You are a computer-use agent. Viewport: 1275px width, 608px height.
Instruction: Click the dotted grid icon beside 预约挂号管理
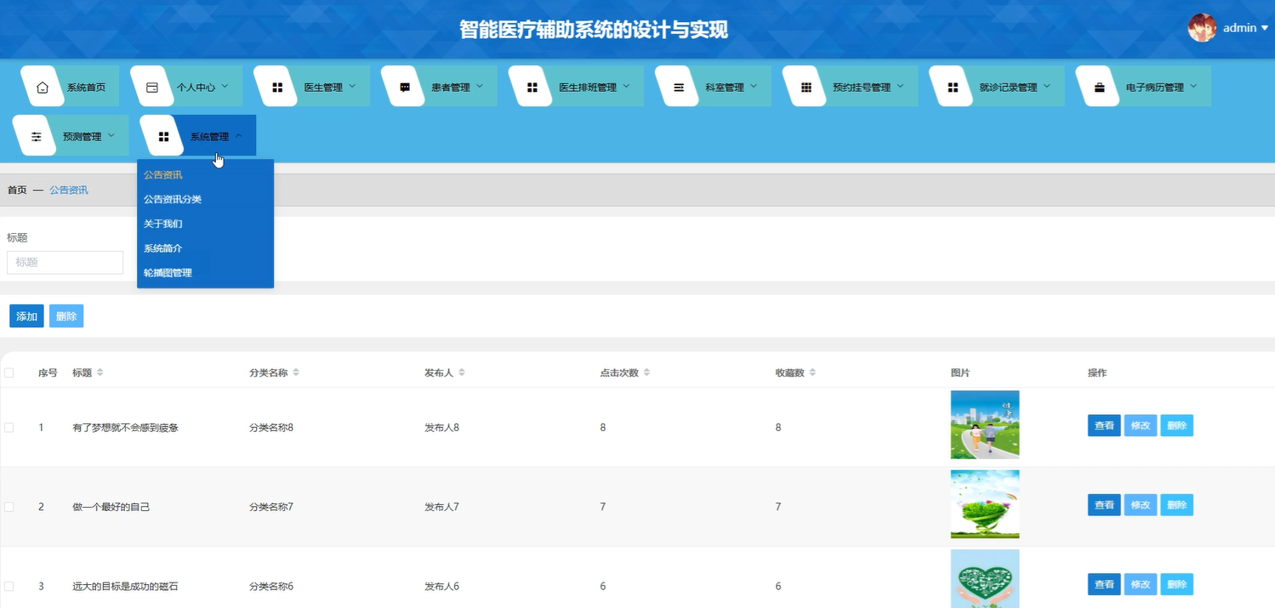(x=806, y=88)
